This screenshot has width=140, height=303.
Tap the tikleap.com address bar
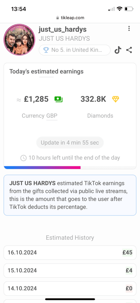[70, 18]
